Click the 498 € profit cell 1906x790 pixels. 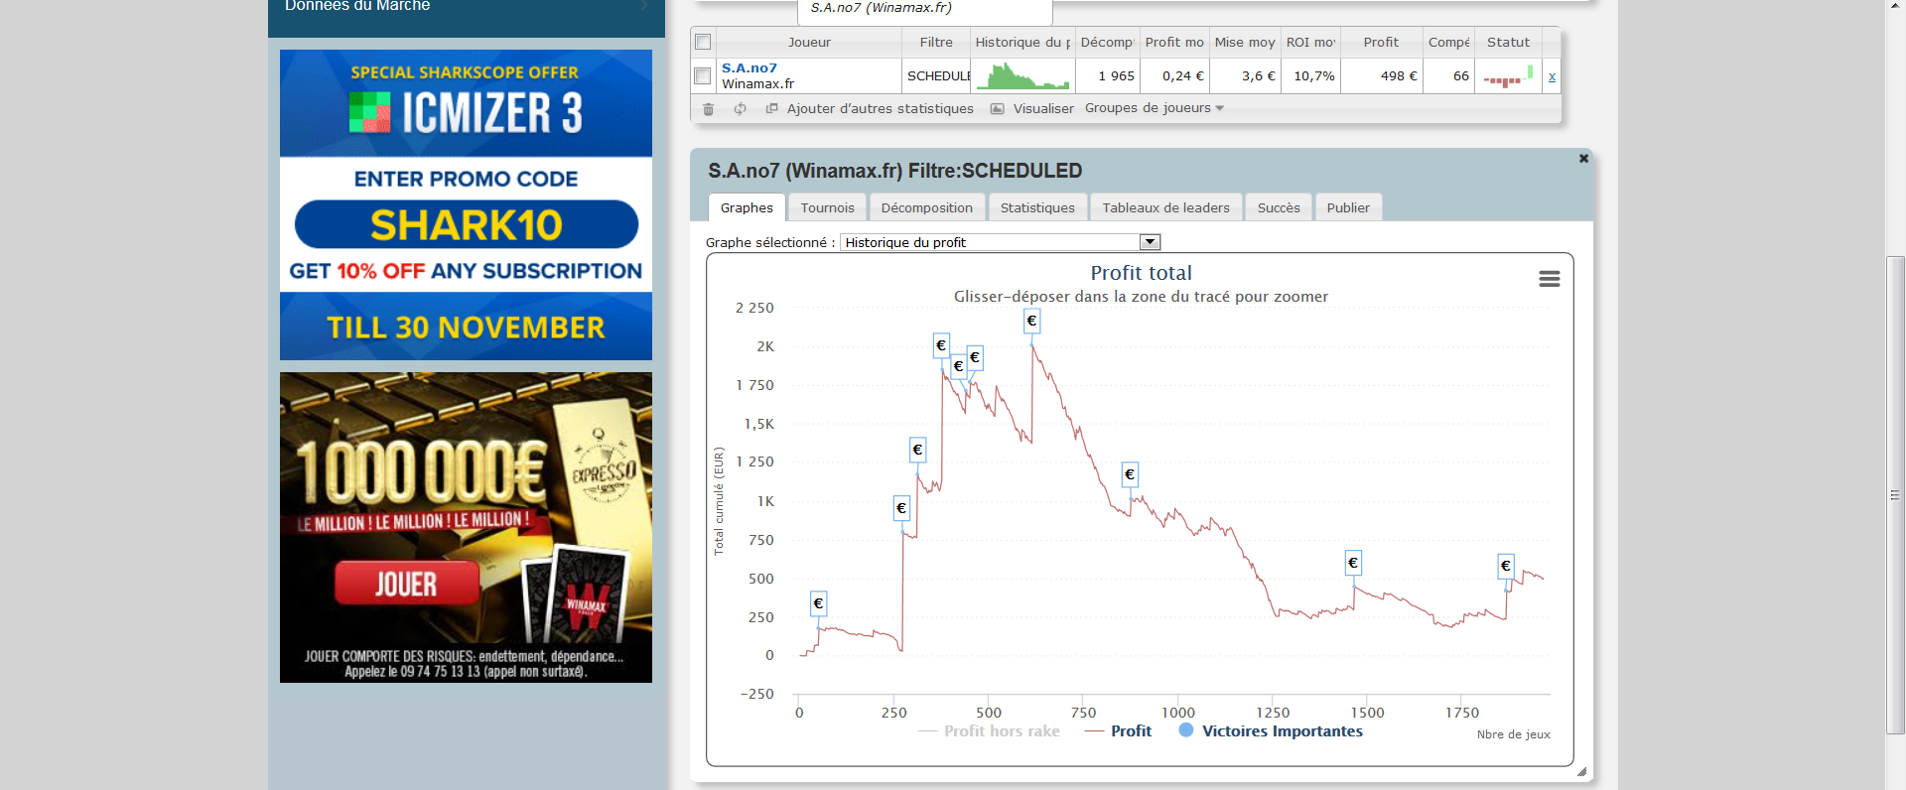tap(1381, 75)
